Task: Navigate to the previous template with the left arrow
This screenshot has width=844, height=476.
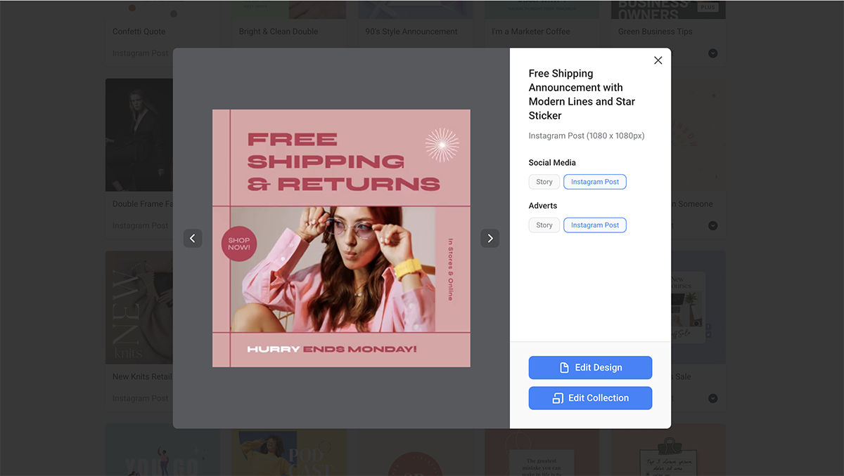Action: pos(193,238)
